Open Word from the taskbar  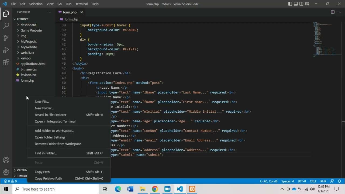pyautogui.click(x=130, y=189)
